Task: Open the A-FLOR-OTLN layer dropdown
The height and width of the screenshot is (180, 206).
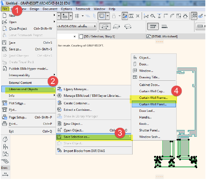Action: pyautogui.click(x=77, y=26)
